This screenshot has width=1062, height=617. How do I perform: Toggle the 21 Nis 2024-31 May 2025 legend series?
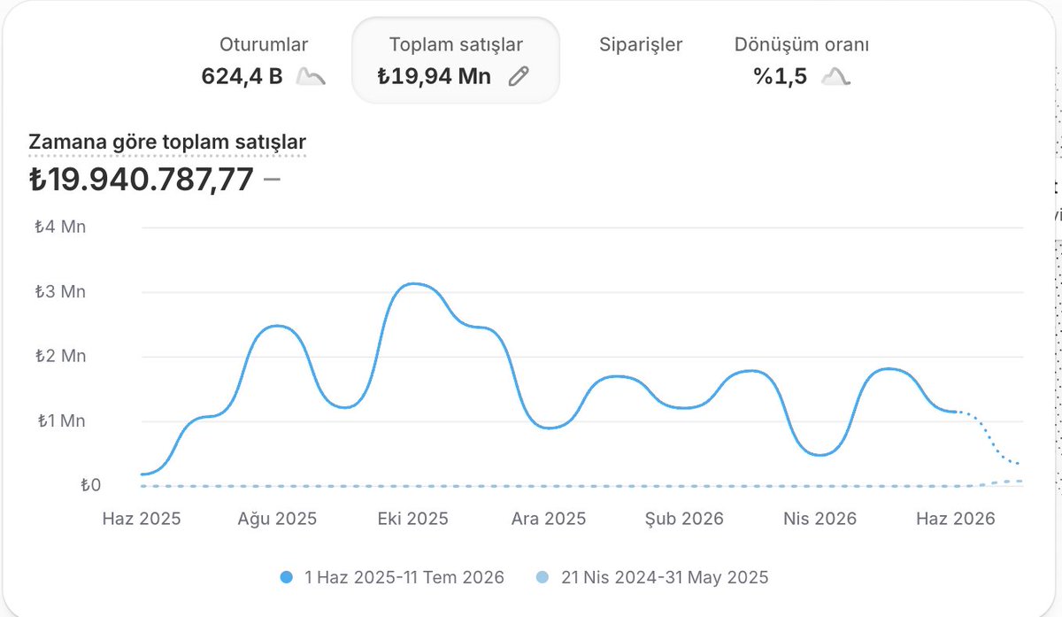[x=652, y=577]
